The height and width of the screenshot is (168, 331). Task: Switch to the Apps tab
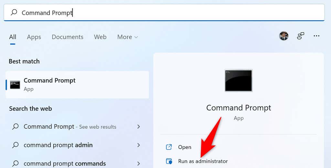[x=34, y=37]
